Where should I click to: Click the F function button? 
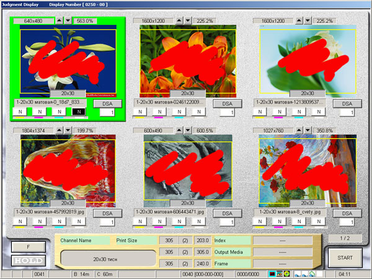[27, 246]
